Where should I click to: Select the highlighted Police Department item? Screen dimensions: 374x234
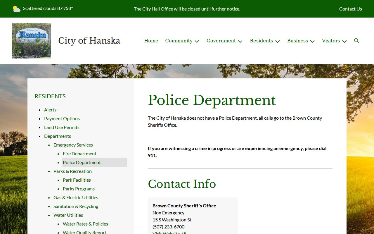coord(95,162)
